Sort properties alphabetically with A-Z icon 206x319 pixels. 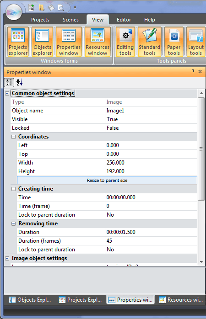[19, 82]
